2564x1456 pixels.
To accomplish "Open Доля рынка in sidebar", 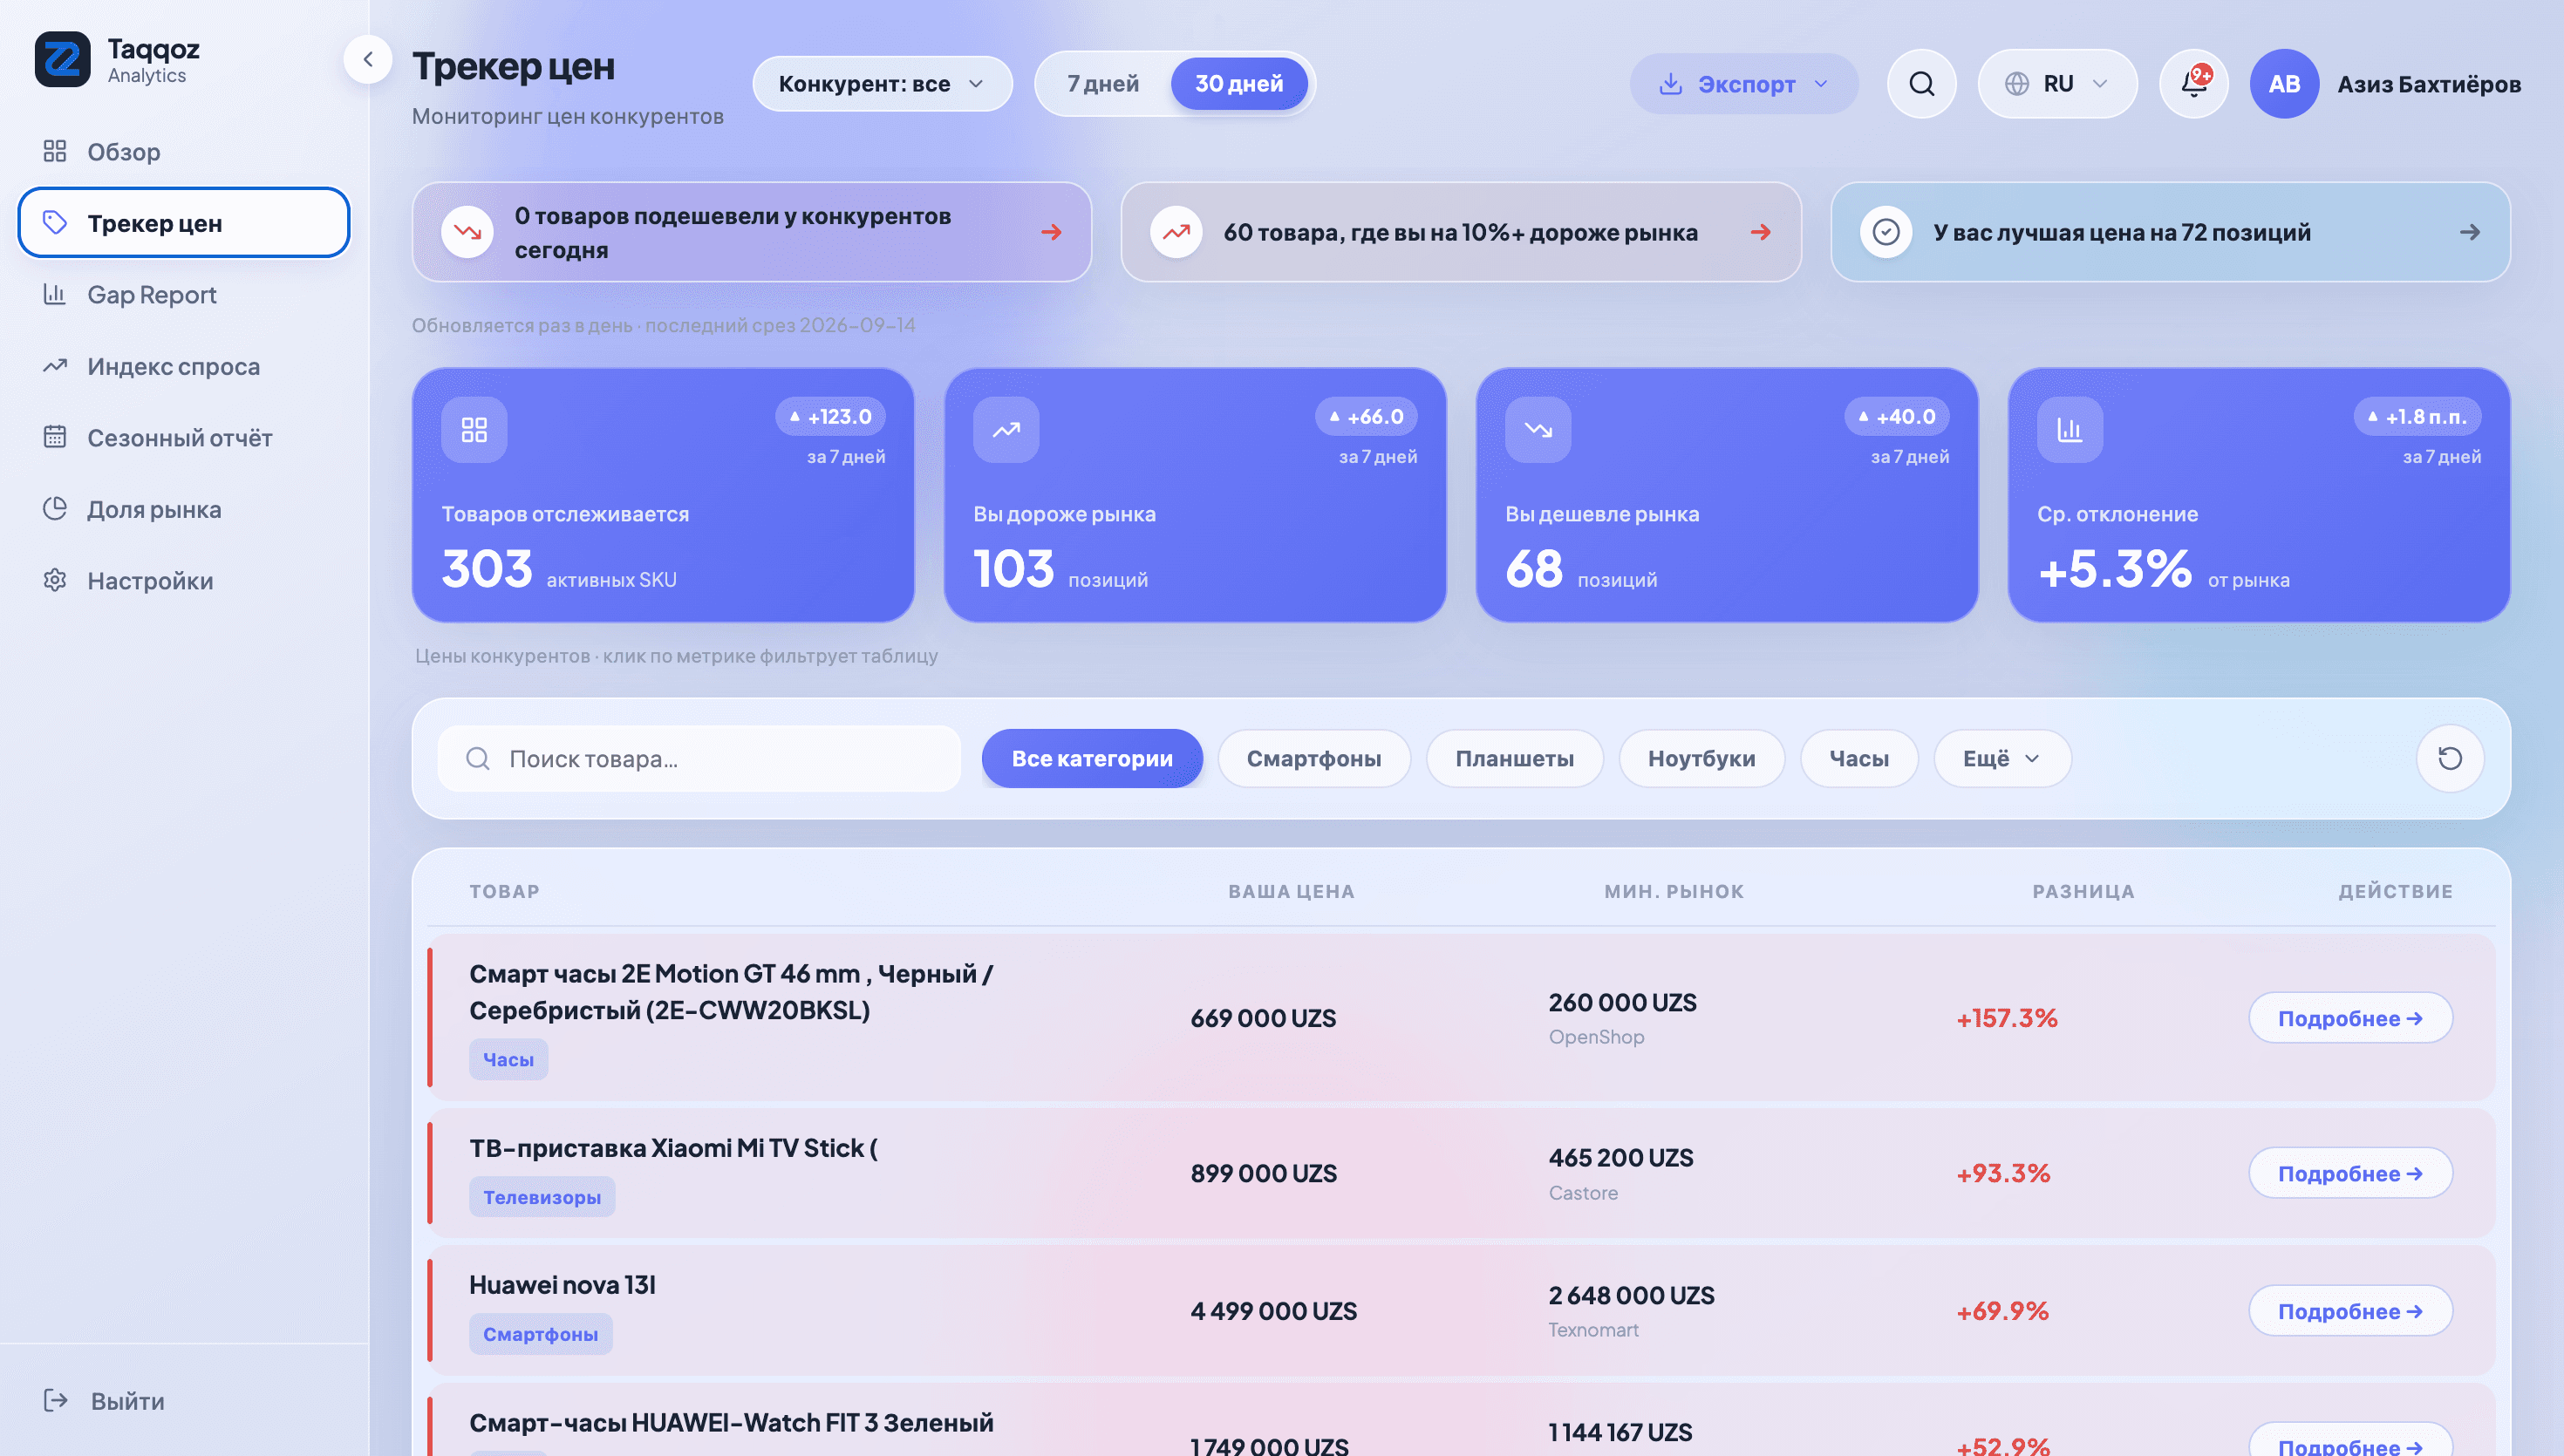I will click(x=183, y=510).
